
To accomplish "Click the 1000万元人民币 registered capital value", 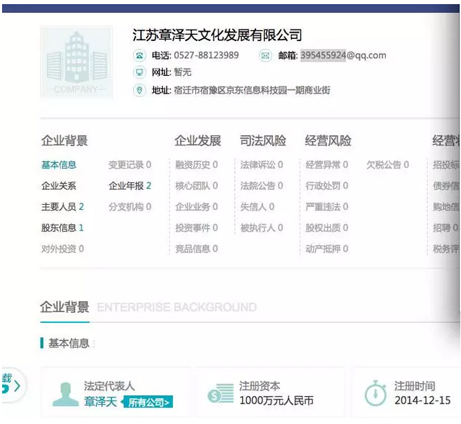I will pyautogui.click(x=277, y=401).
